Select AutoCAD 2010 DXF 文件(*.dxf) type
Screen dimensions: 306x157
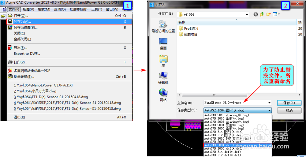237,138
